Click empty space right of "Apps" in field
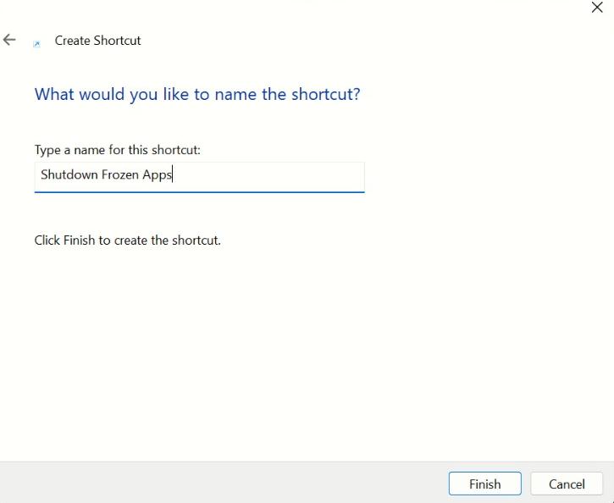The height and width of the screenshot is (503, 614). point(271,176)
